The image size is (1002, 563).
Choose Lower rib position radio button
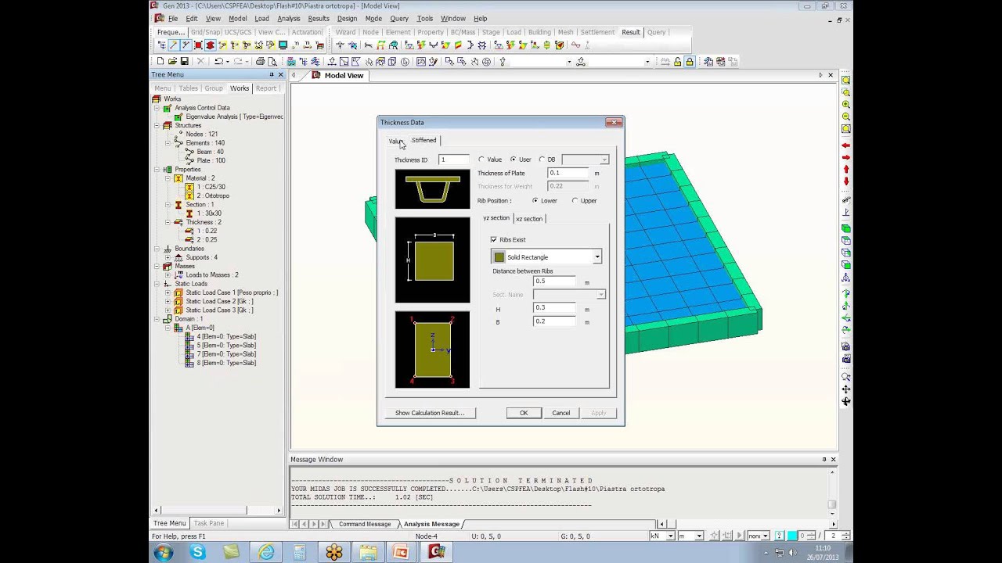pos(535,201)
